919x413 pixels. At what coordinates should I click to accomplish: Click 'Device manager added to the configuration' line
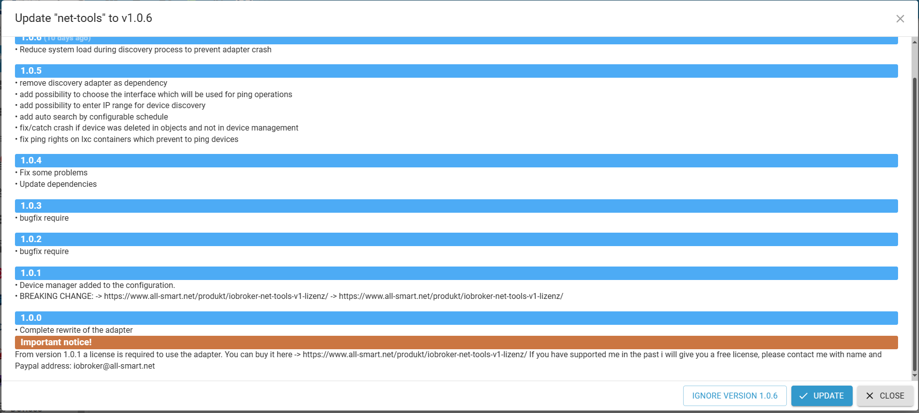pyautogui.click(x=95, y=285)
